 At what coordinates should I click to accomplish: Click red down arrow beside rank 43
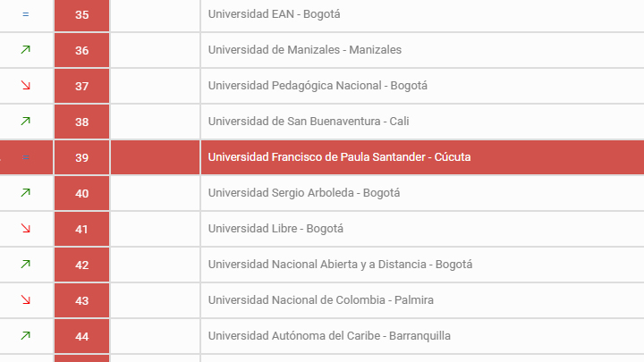point(25,300)
